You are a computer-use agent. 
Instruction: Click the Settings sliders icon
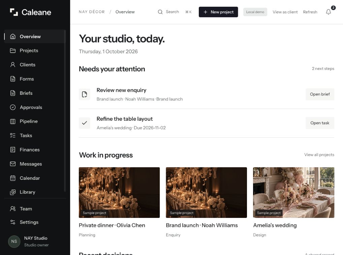(x=13, y=222)
